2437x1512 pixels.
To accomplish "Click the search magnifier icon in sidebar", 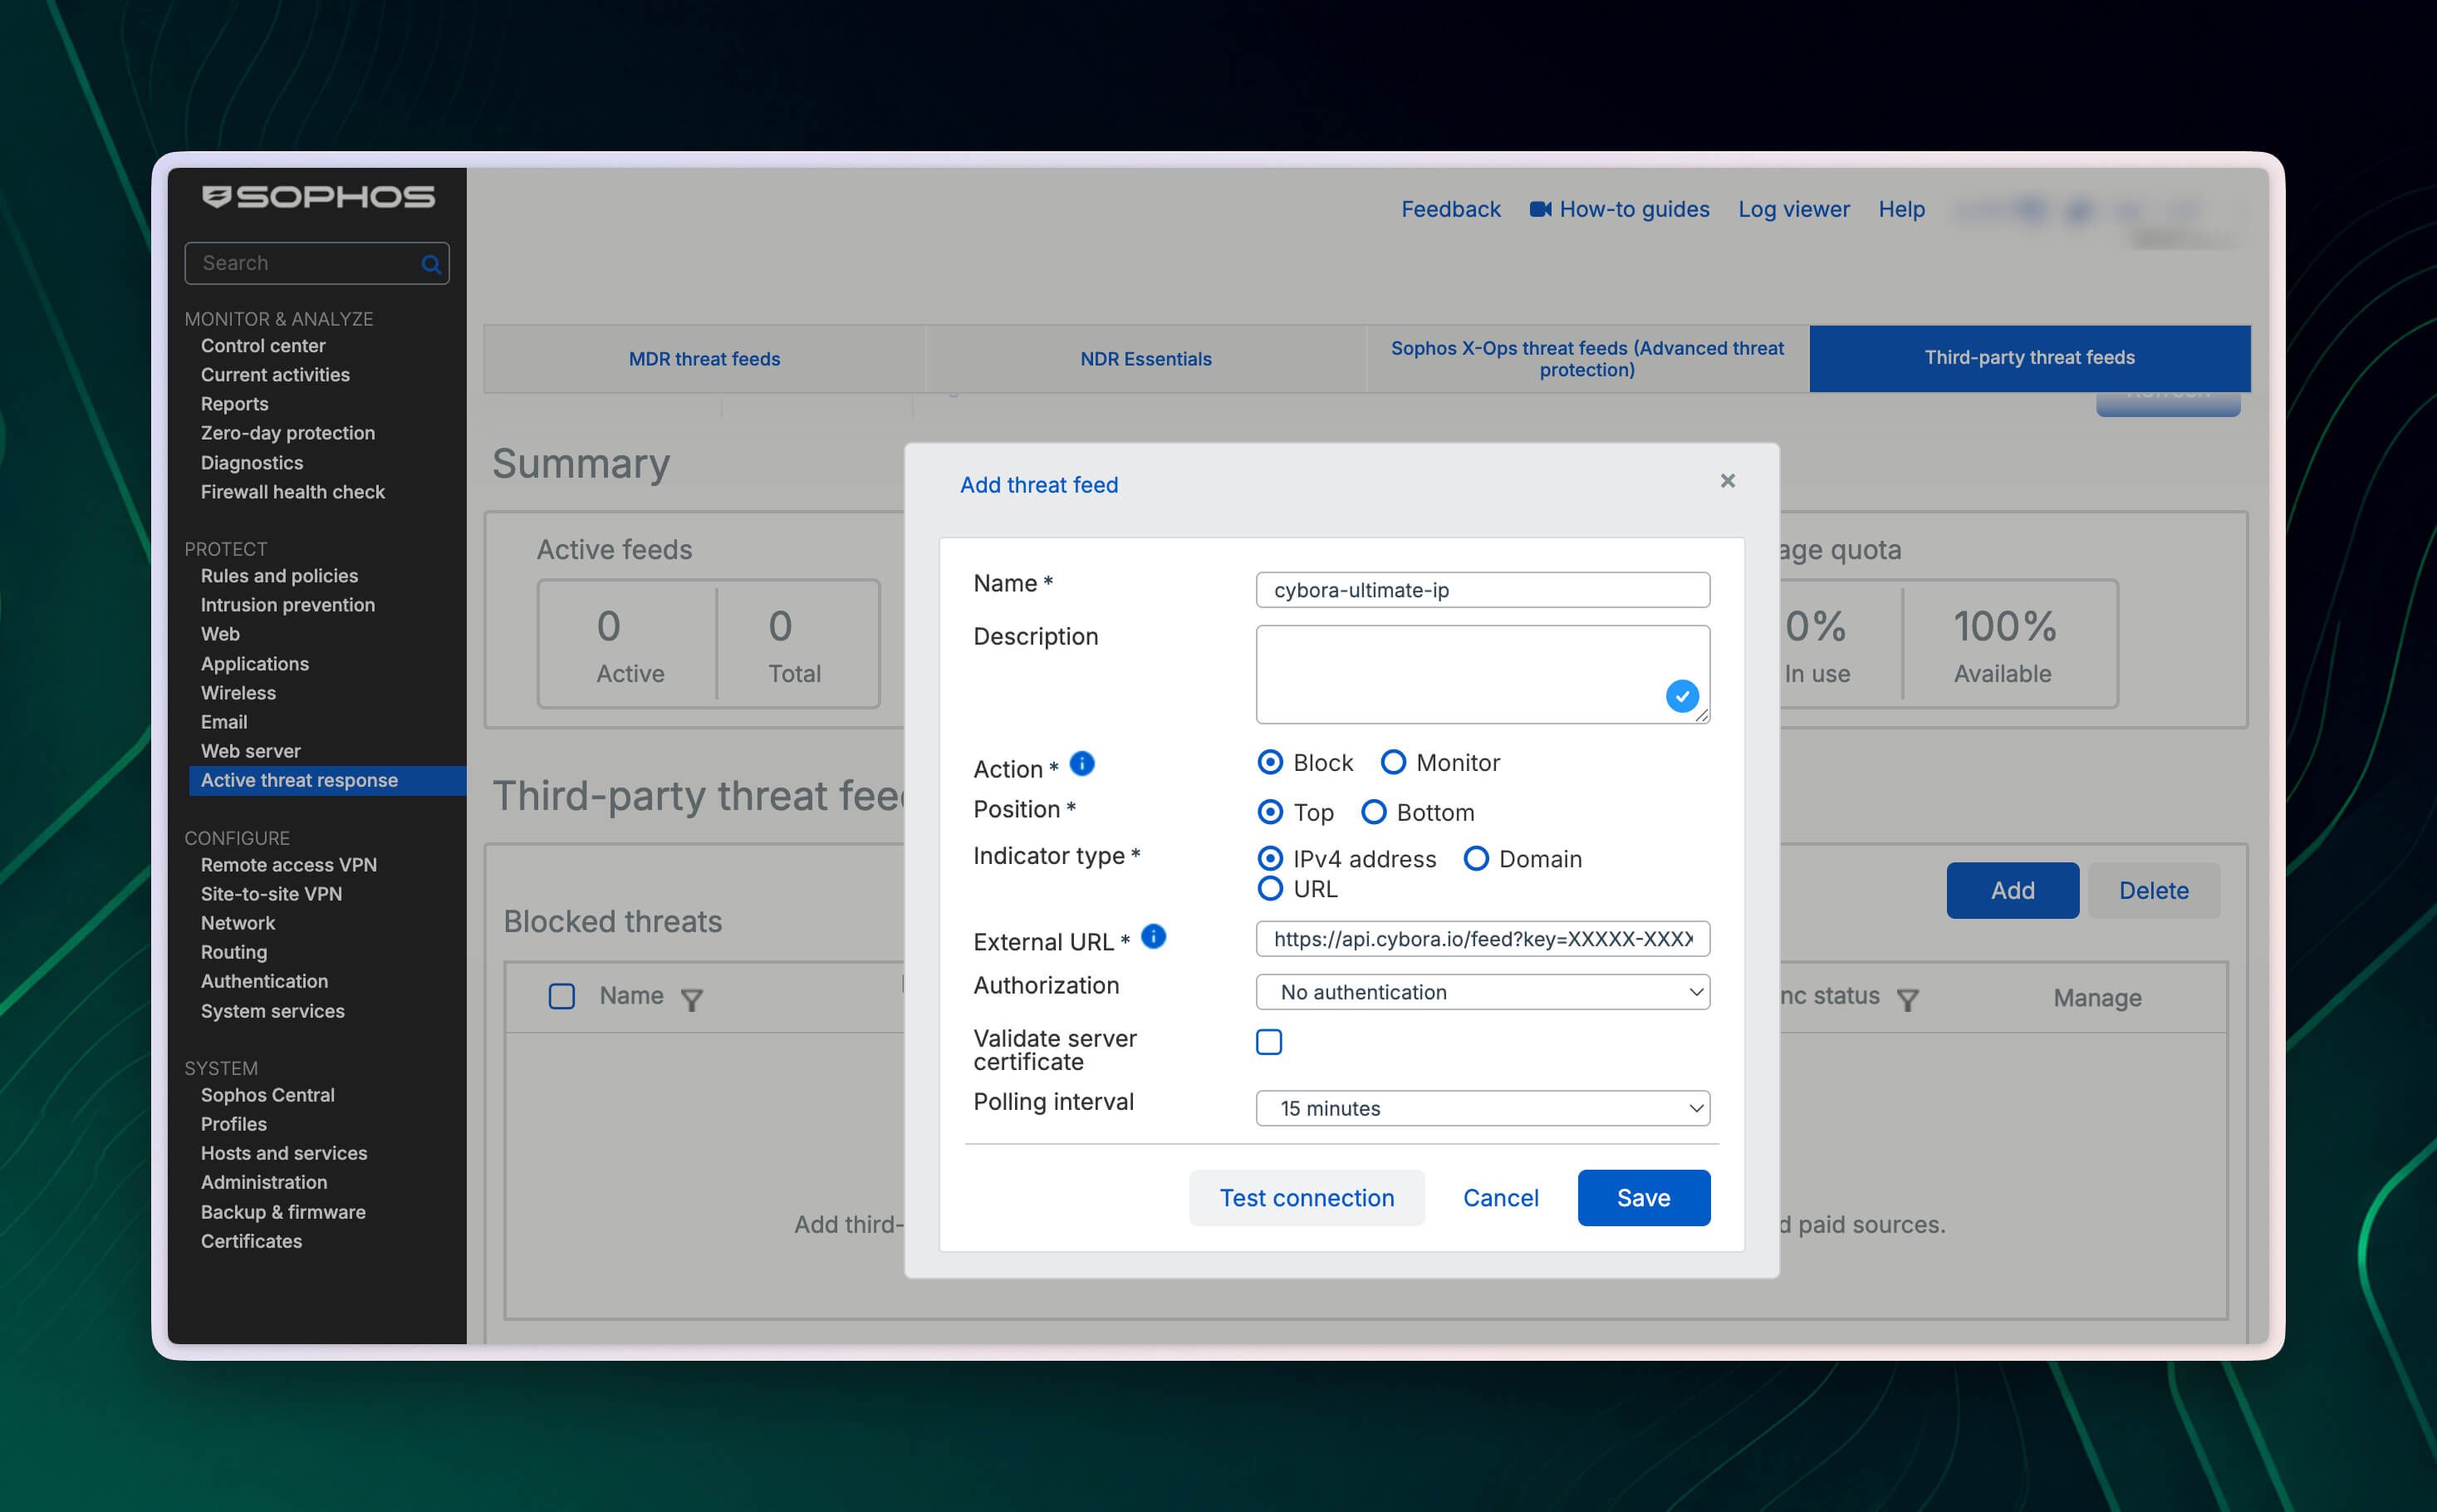I will tap(431, 264).
